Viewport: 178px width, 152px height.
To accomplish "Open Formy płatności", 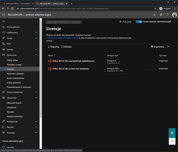I will pos(14,83).
